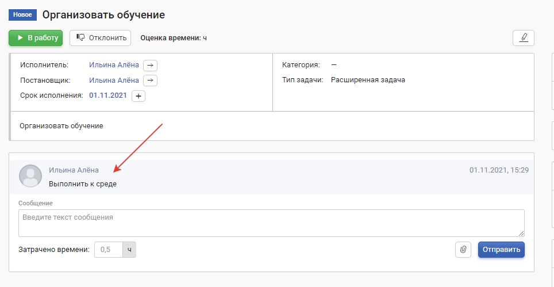Click the Затрачено времени input field

click(x=108, y=250)
